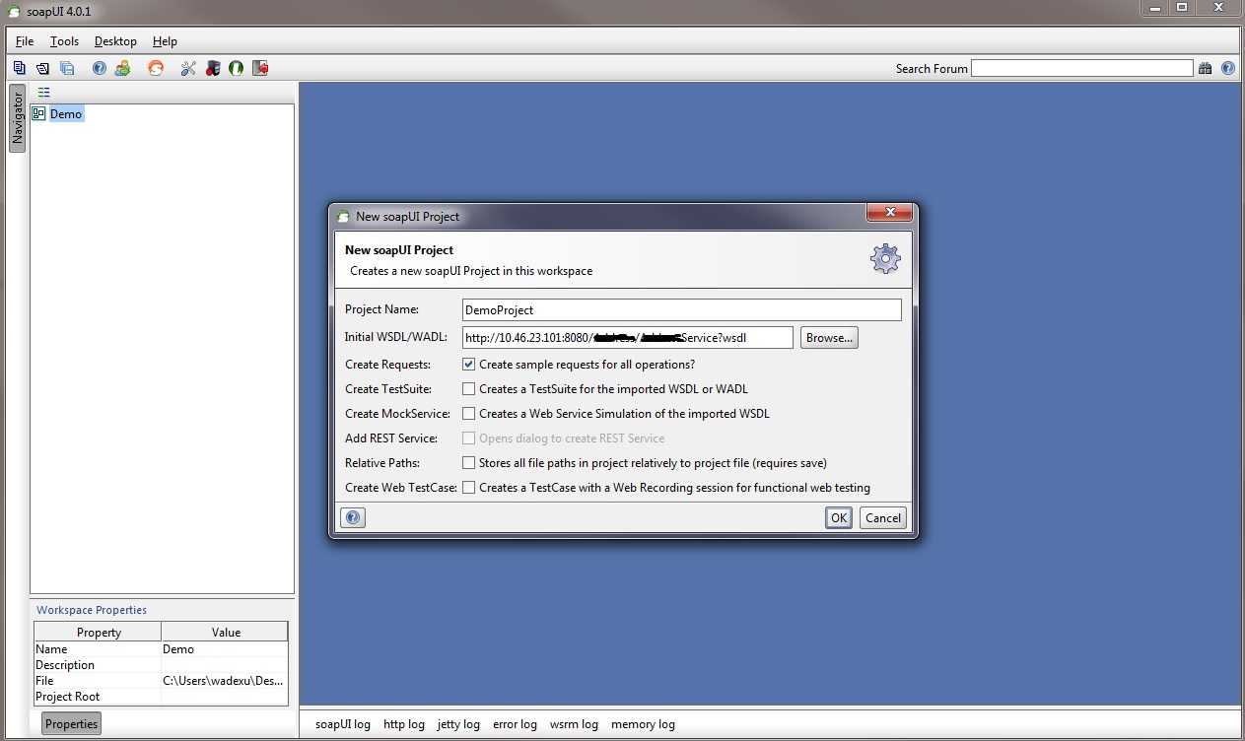Close the New soapUI Project dialog
The image size is (1245, 741).
coord(890,213)
